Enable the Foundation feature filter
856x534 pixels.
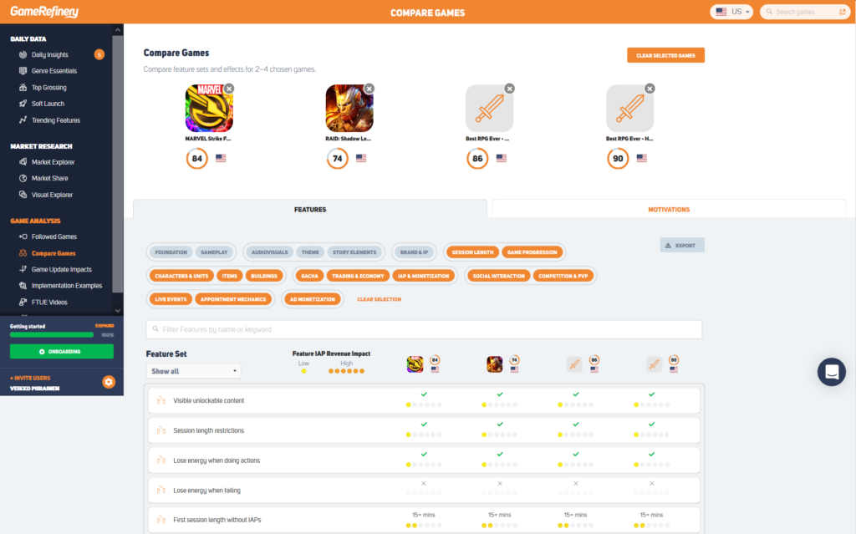tap(173, 251)
